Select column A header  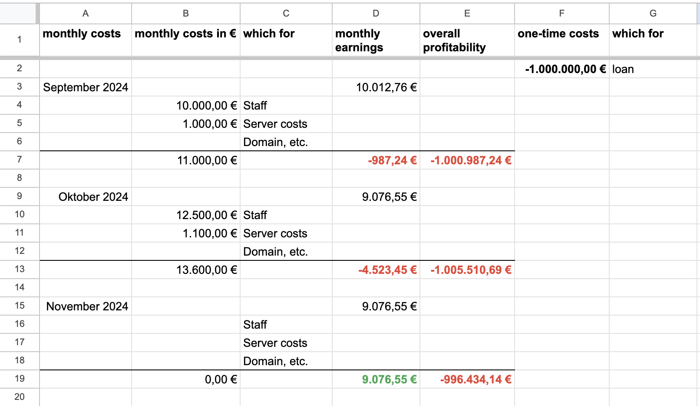86,13
